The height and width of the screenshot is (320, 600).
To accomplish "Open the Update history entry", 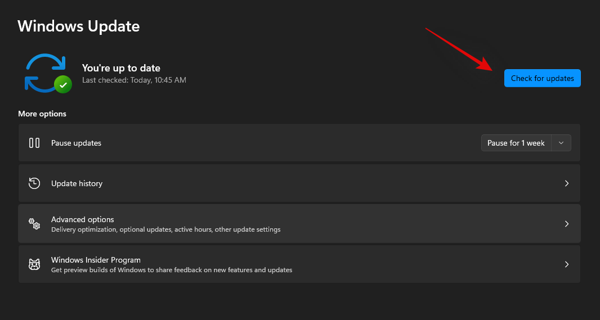I will [x=77, y=183].
